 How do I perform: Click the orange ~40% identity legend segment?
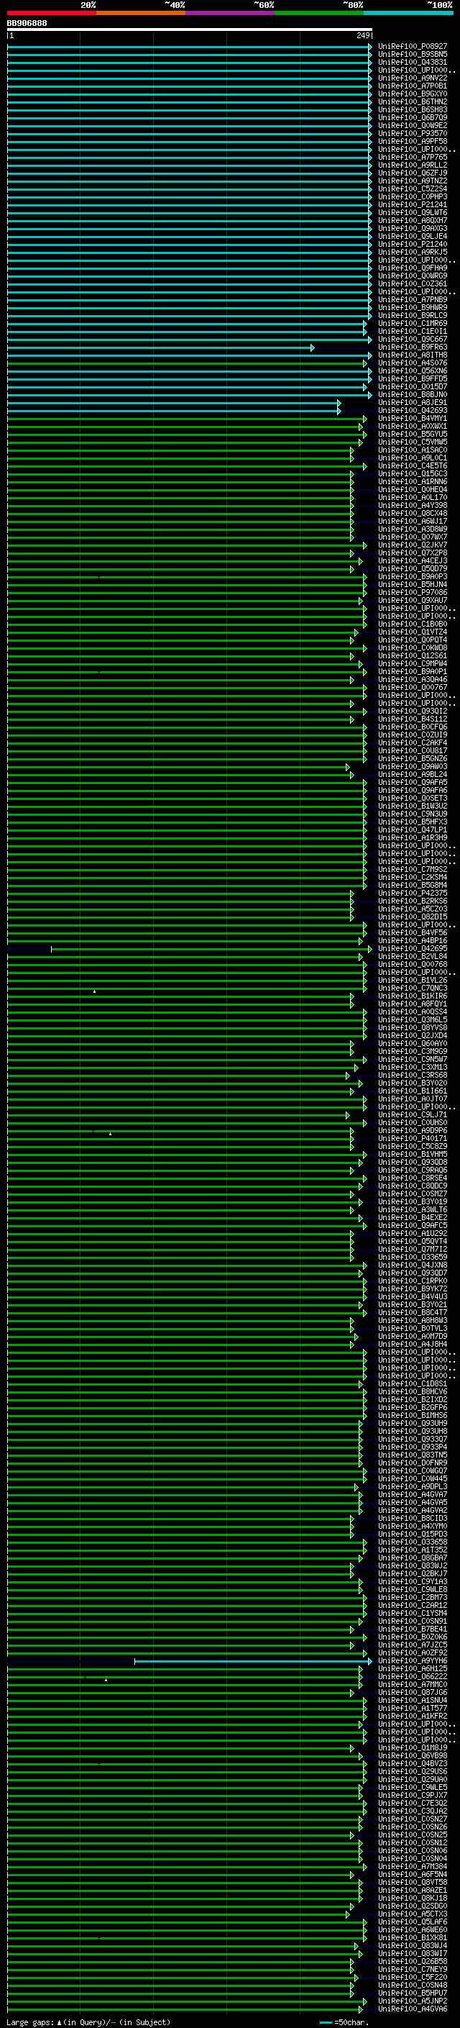pos(141,13)
